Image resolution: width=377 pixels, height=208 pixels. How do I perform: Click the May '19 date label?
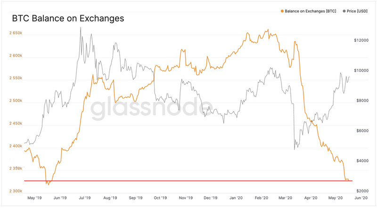click(x=35, y=199)
